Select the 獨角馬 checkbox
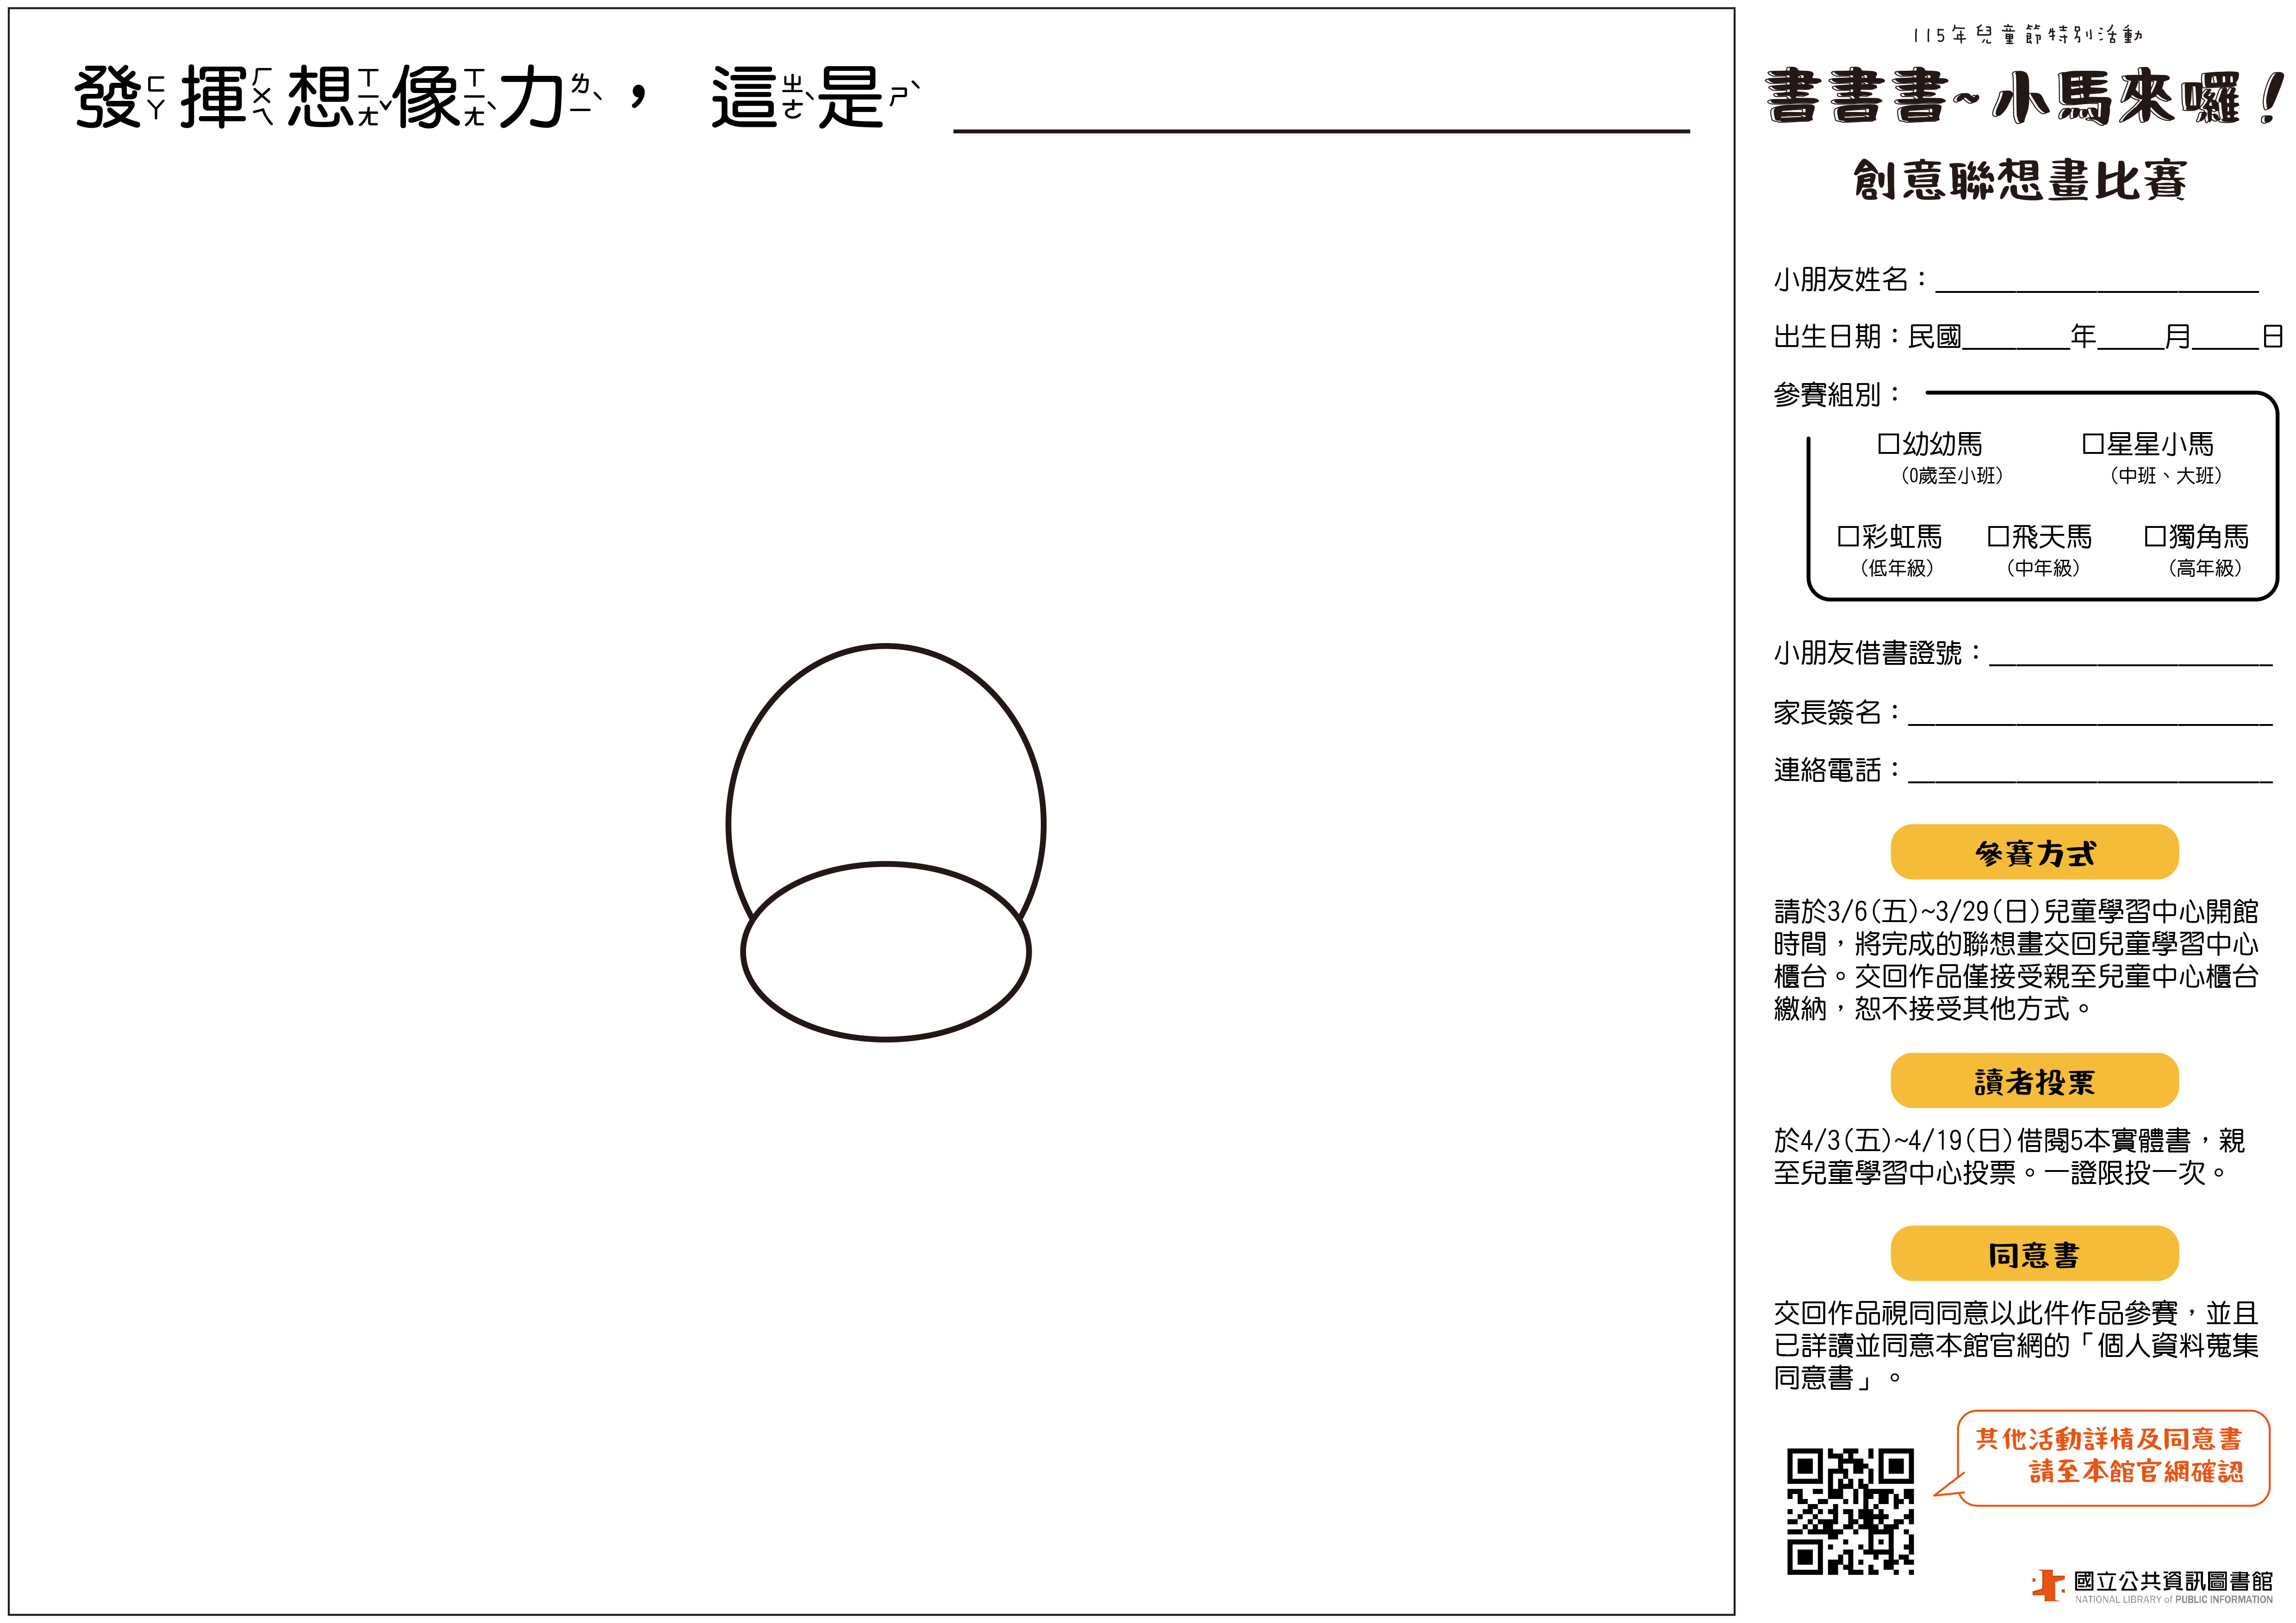2296x1623 pixels. point(2155,537)
